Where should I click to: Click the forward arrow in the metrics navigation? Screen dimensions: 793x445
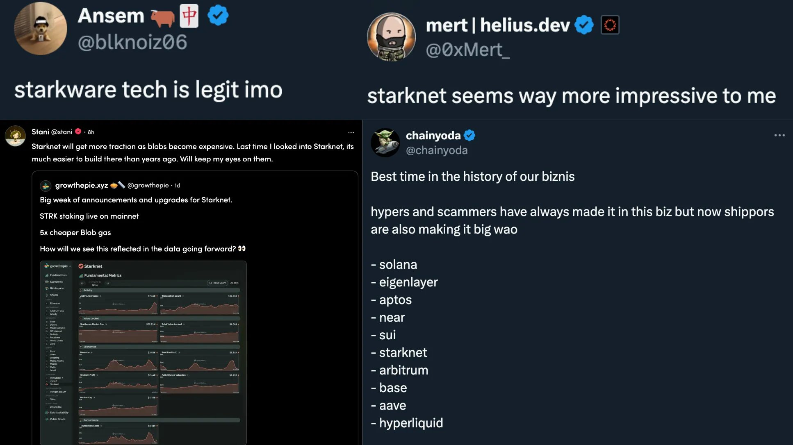108,283
